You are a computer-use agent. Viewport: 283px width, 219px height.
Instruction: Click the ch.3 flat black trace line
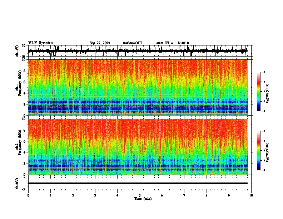138,183
